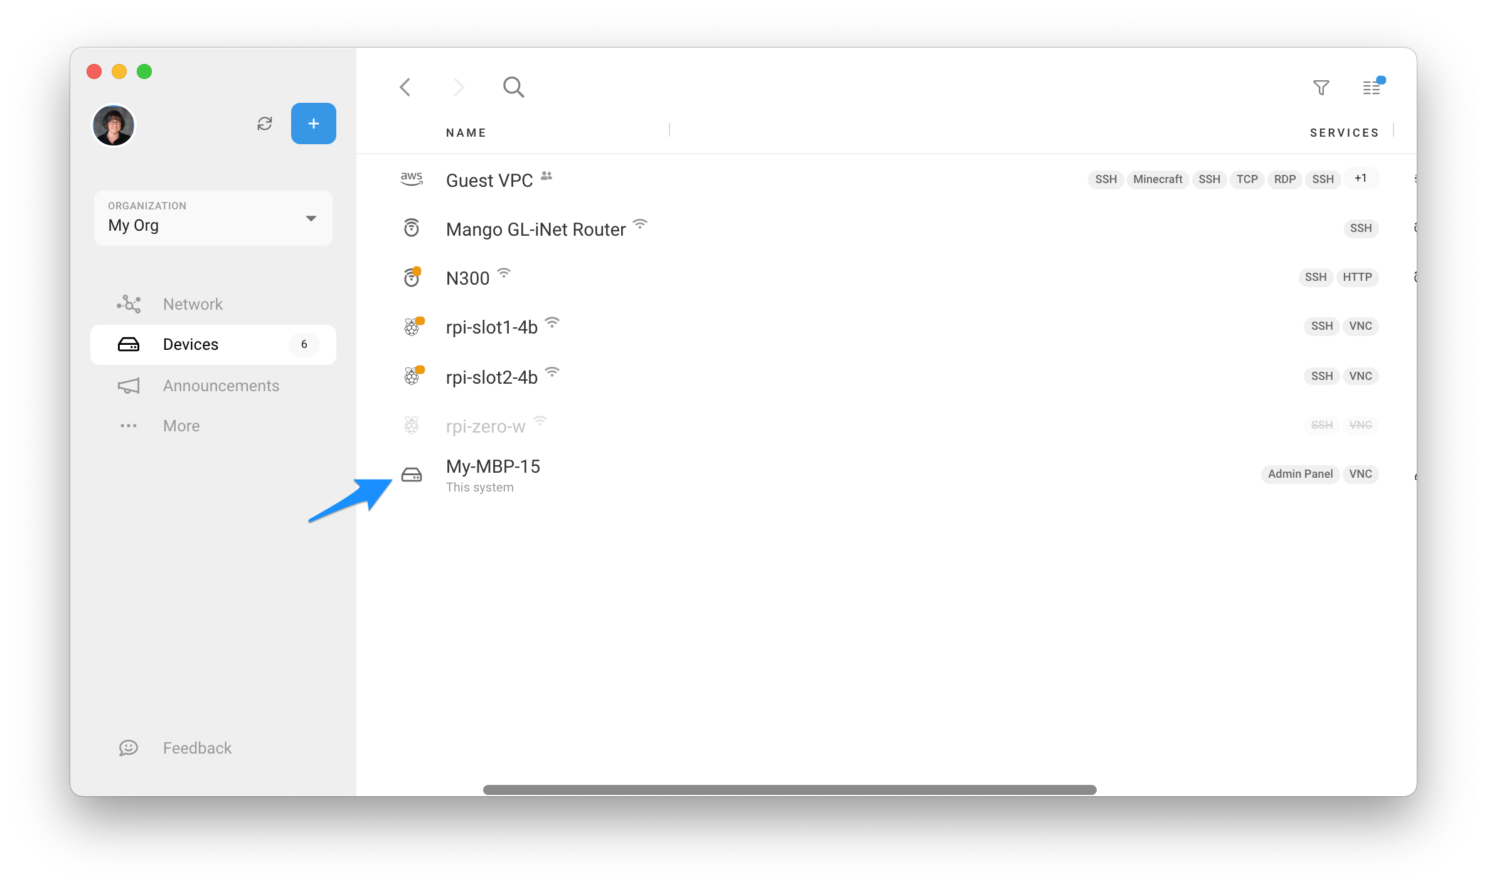Click the wifi icon beside rpi-slot1-4b
This screenshot has width=1487, height=889.
pyautogui.click(x=552, y=322)
